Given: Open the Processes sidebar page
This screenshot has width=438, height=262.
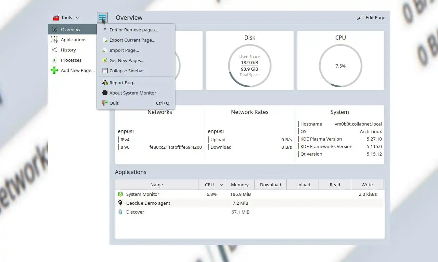Looking at the screenshot, I should coord(72,60).
